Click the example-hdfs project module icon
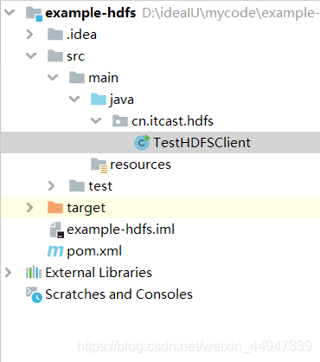 (34, 14)
